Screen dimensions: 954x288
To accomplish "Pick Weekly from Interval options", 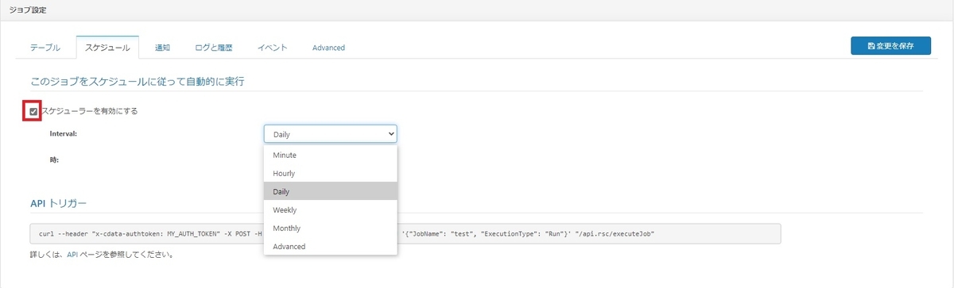I will coord(330,209).
